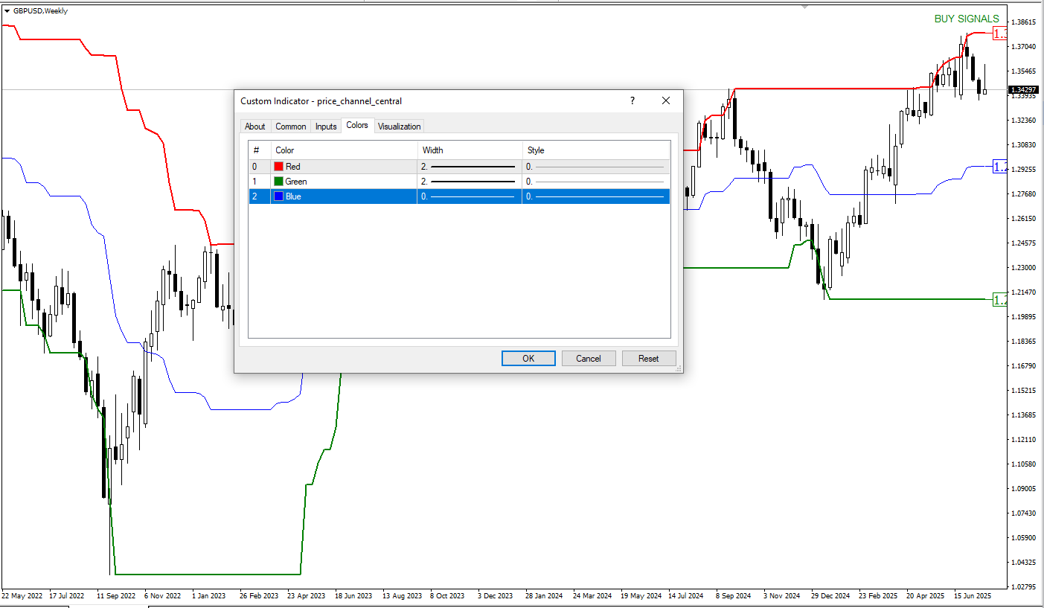Click the Cancel button
Viewport: 1044px width, 608px height.
(x=588, y=359)
